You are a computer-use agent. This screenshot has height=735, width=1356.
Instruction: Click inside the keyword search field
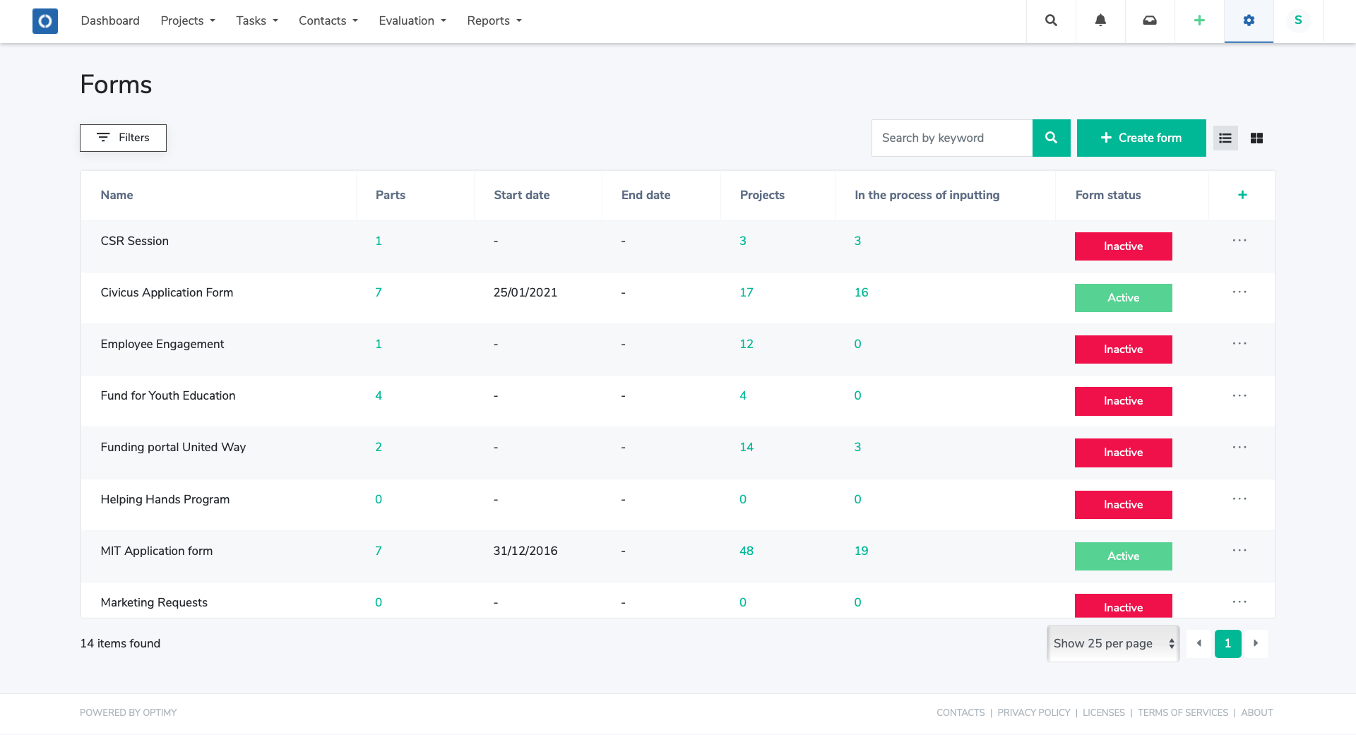pos(951,138)
